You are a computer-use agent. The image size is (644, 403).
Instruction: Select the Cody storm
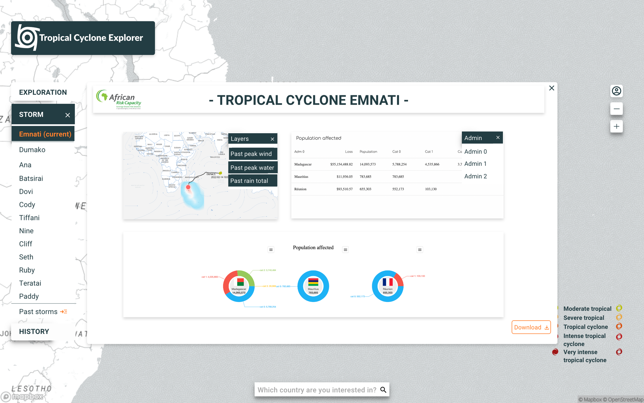tap(27, 205)
